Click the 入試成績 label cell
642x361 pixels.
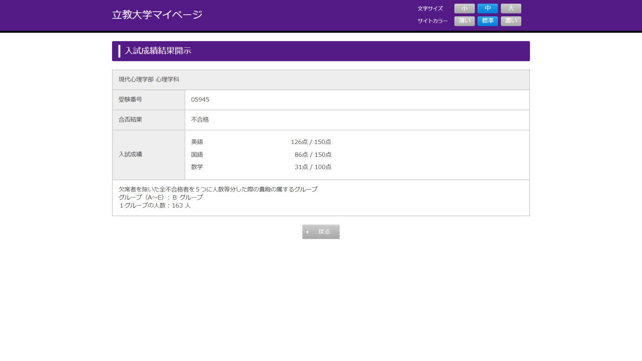tap(130, 154)
